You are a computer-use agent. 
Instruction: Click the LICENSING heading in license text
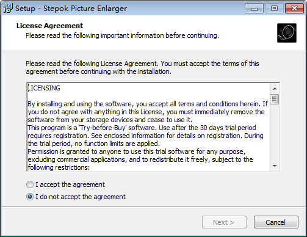pos(44,88)
